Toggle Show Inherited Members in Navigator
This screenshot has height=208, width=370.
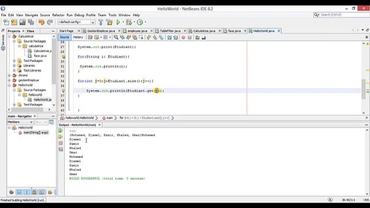pyautogui.click(x=11, y=192)
